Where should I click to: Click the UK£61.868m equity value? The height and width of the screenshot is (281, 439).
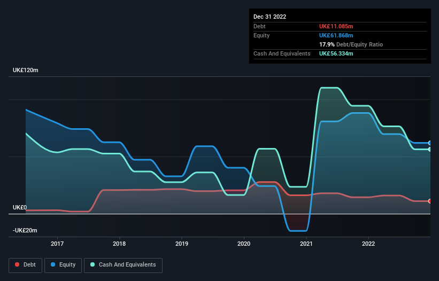(336, 35)
